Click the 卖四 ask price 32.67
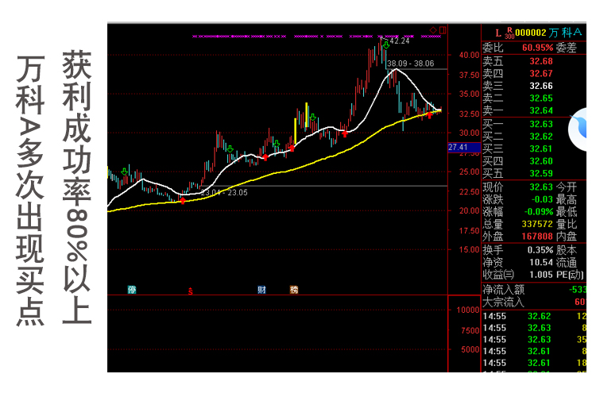The height and width of the screenshot is (397, 596). point(541,73)
